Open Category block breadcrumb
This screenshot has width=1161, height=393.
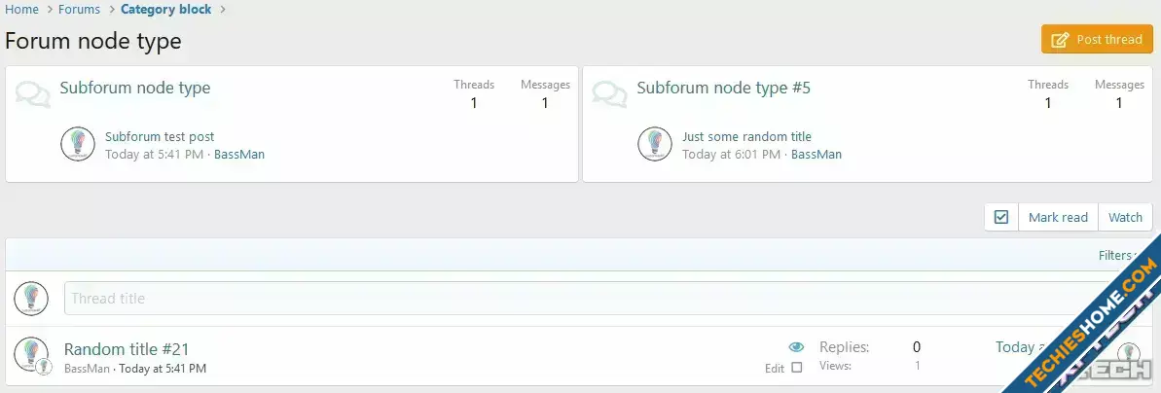[165, 10]
